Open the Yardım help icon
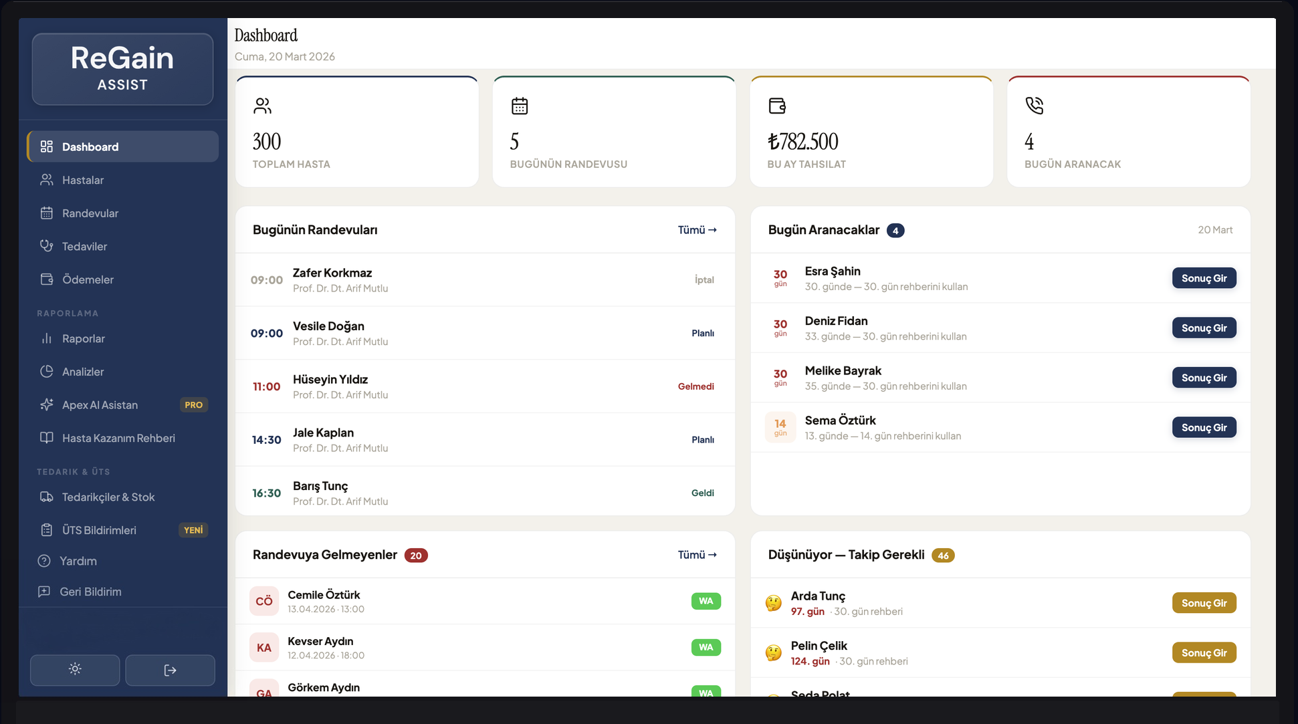Image resolution: width=1298 pixels, height=724 pixels. (46, 560)
